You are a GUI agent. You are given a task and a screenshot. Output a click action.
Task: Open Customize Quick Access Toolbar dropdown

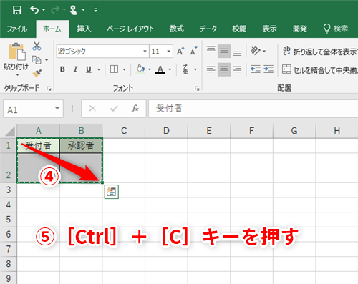[96, 10]
